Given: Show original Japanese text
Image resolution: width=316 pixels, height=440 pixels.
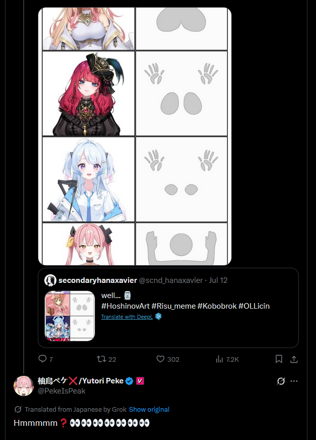Looking at the screenshot, I should [x=149, y=409].
